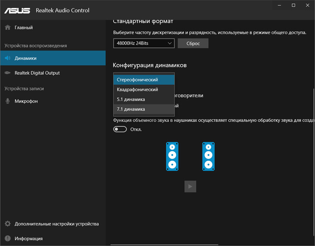Click the home icon next to Главный
Image resolution: width=315 pixels, height=246 pixels.
click(x=7, y=28)
